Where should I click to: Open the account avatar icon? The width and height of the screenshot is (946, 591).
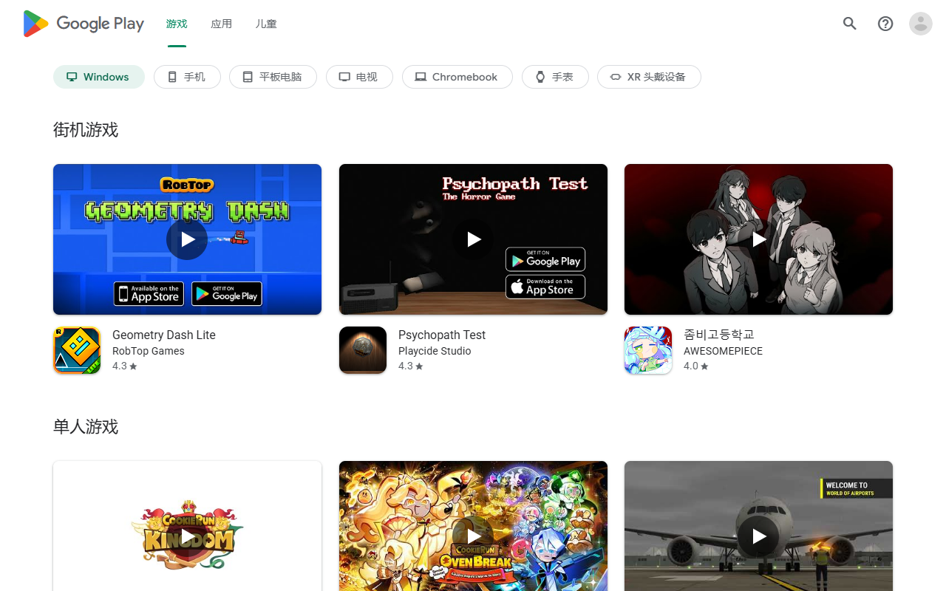pyautogui.click(x=921, y=24)
